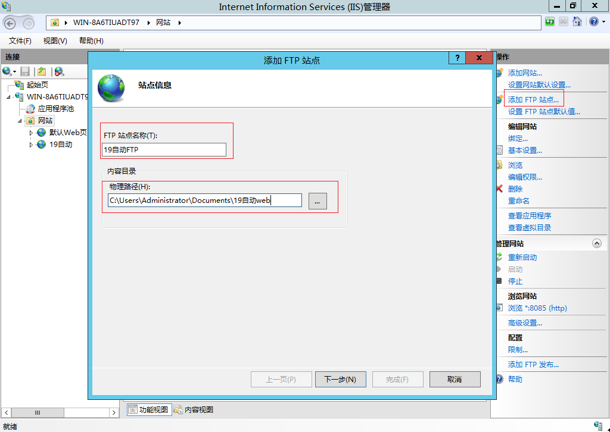Click the home icon in top toolbar
The height and width of the screenshot is (432, 610).
tap(577, 22)
